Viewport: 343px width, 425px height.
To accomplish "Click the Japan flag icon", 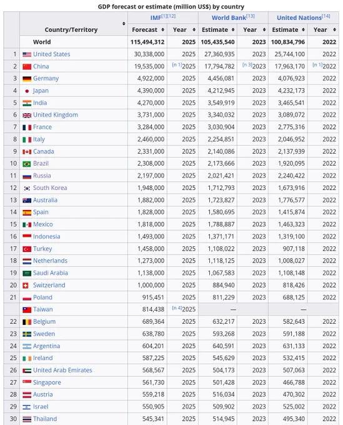I will (27, 91).
